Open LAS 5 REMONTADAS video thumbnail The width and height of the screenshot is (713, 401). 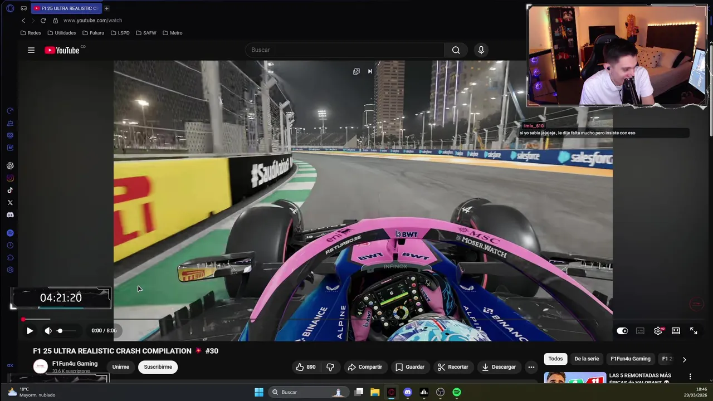[575, 378]
